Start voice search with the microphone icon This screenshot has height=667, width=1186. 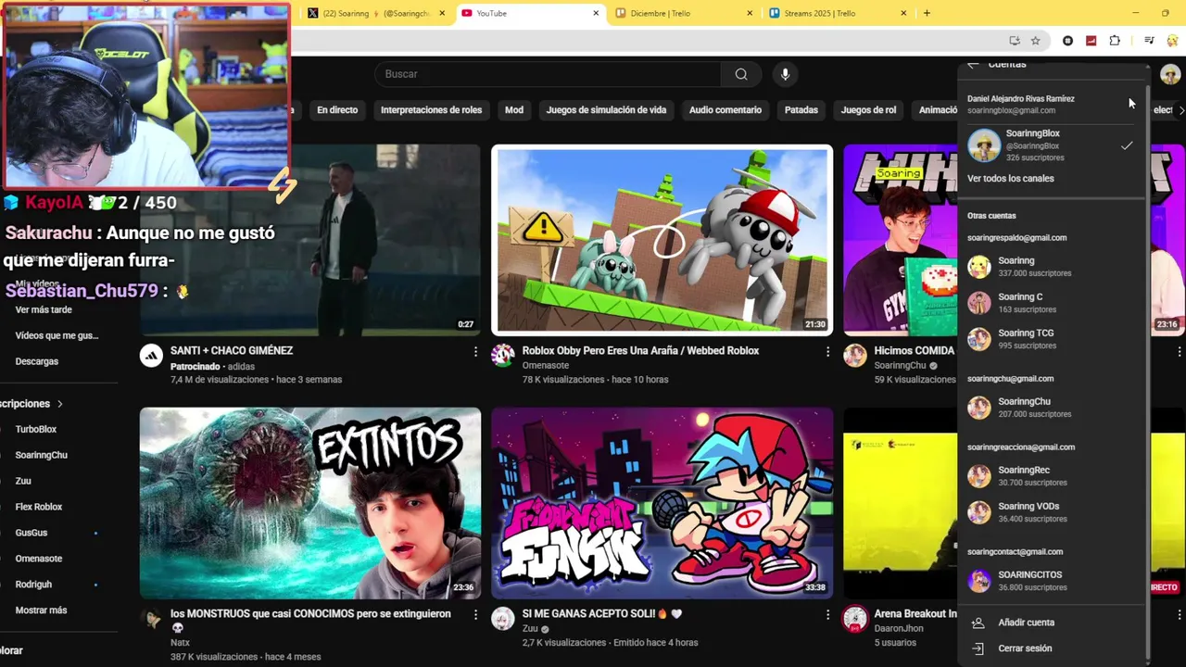pyautogui.click(x=785, y=74)
